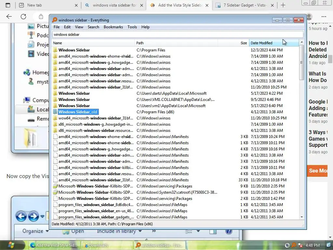This screenshot has width=333, height=250.
Task: Open the Help menu in Everything
Action: coord(145,27)
